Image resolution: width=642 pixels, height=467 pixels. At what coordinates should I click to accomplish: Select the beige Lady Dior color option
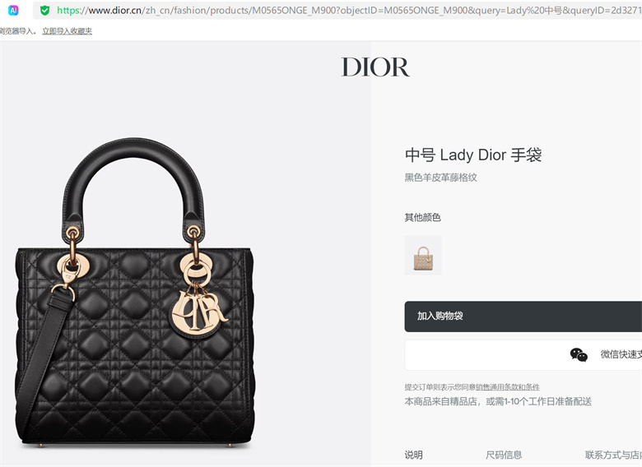coord(423,255)
